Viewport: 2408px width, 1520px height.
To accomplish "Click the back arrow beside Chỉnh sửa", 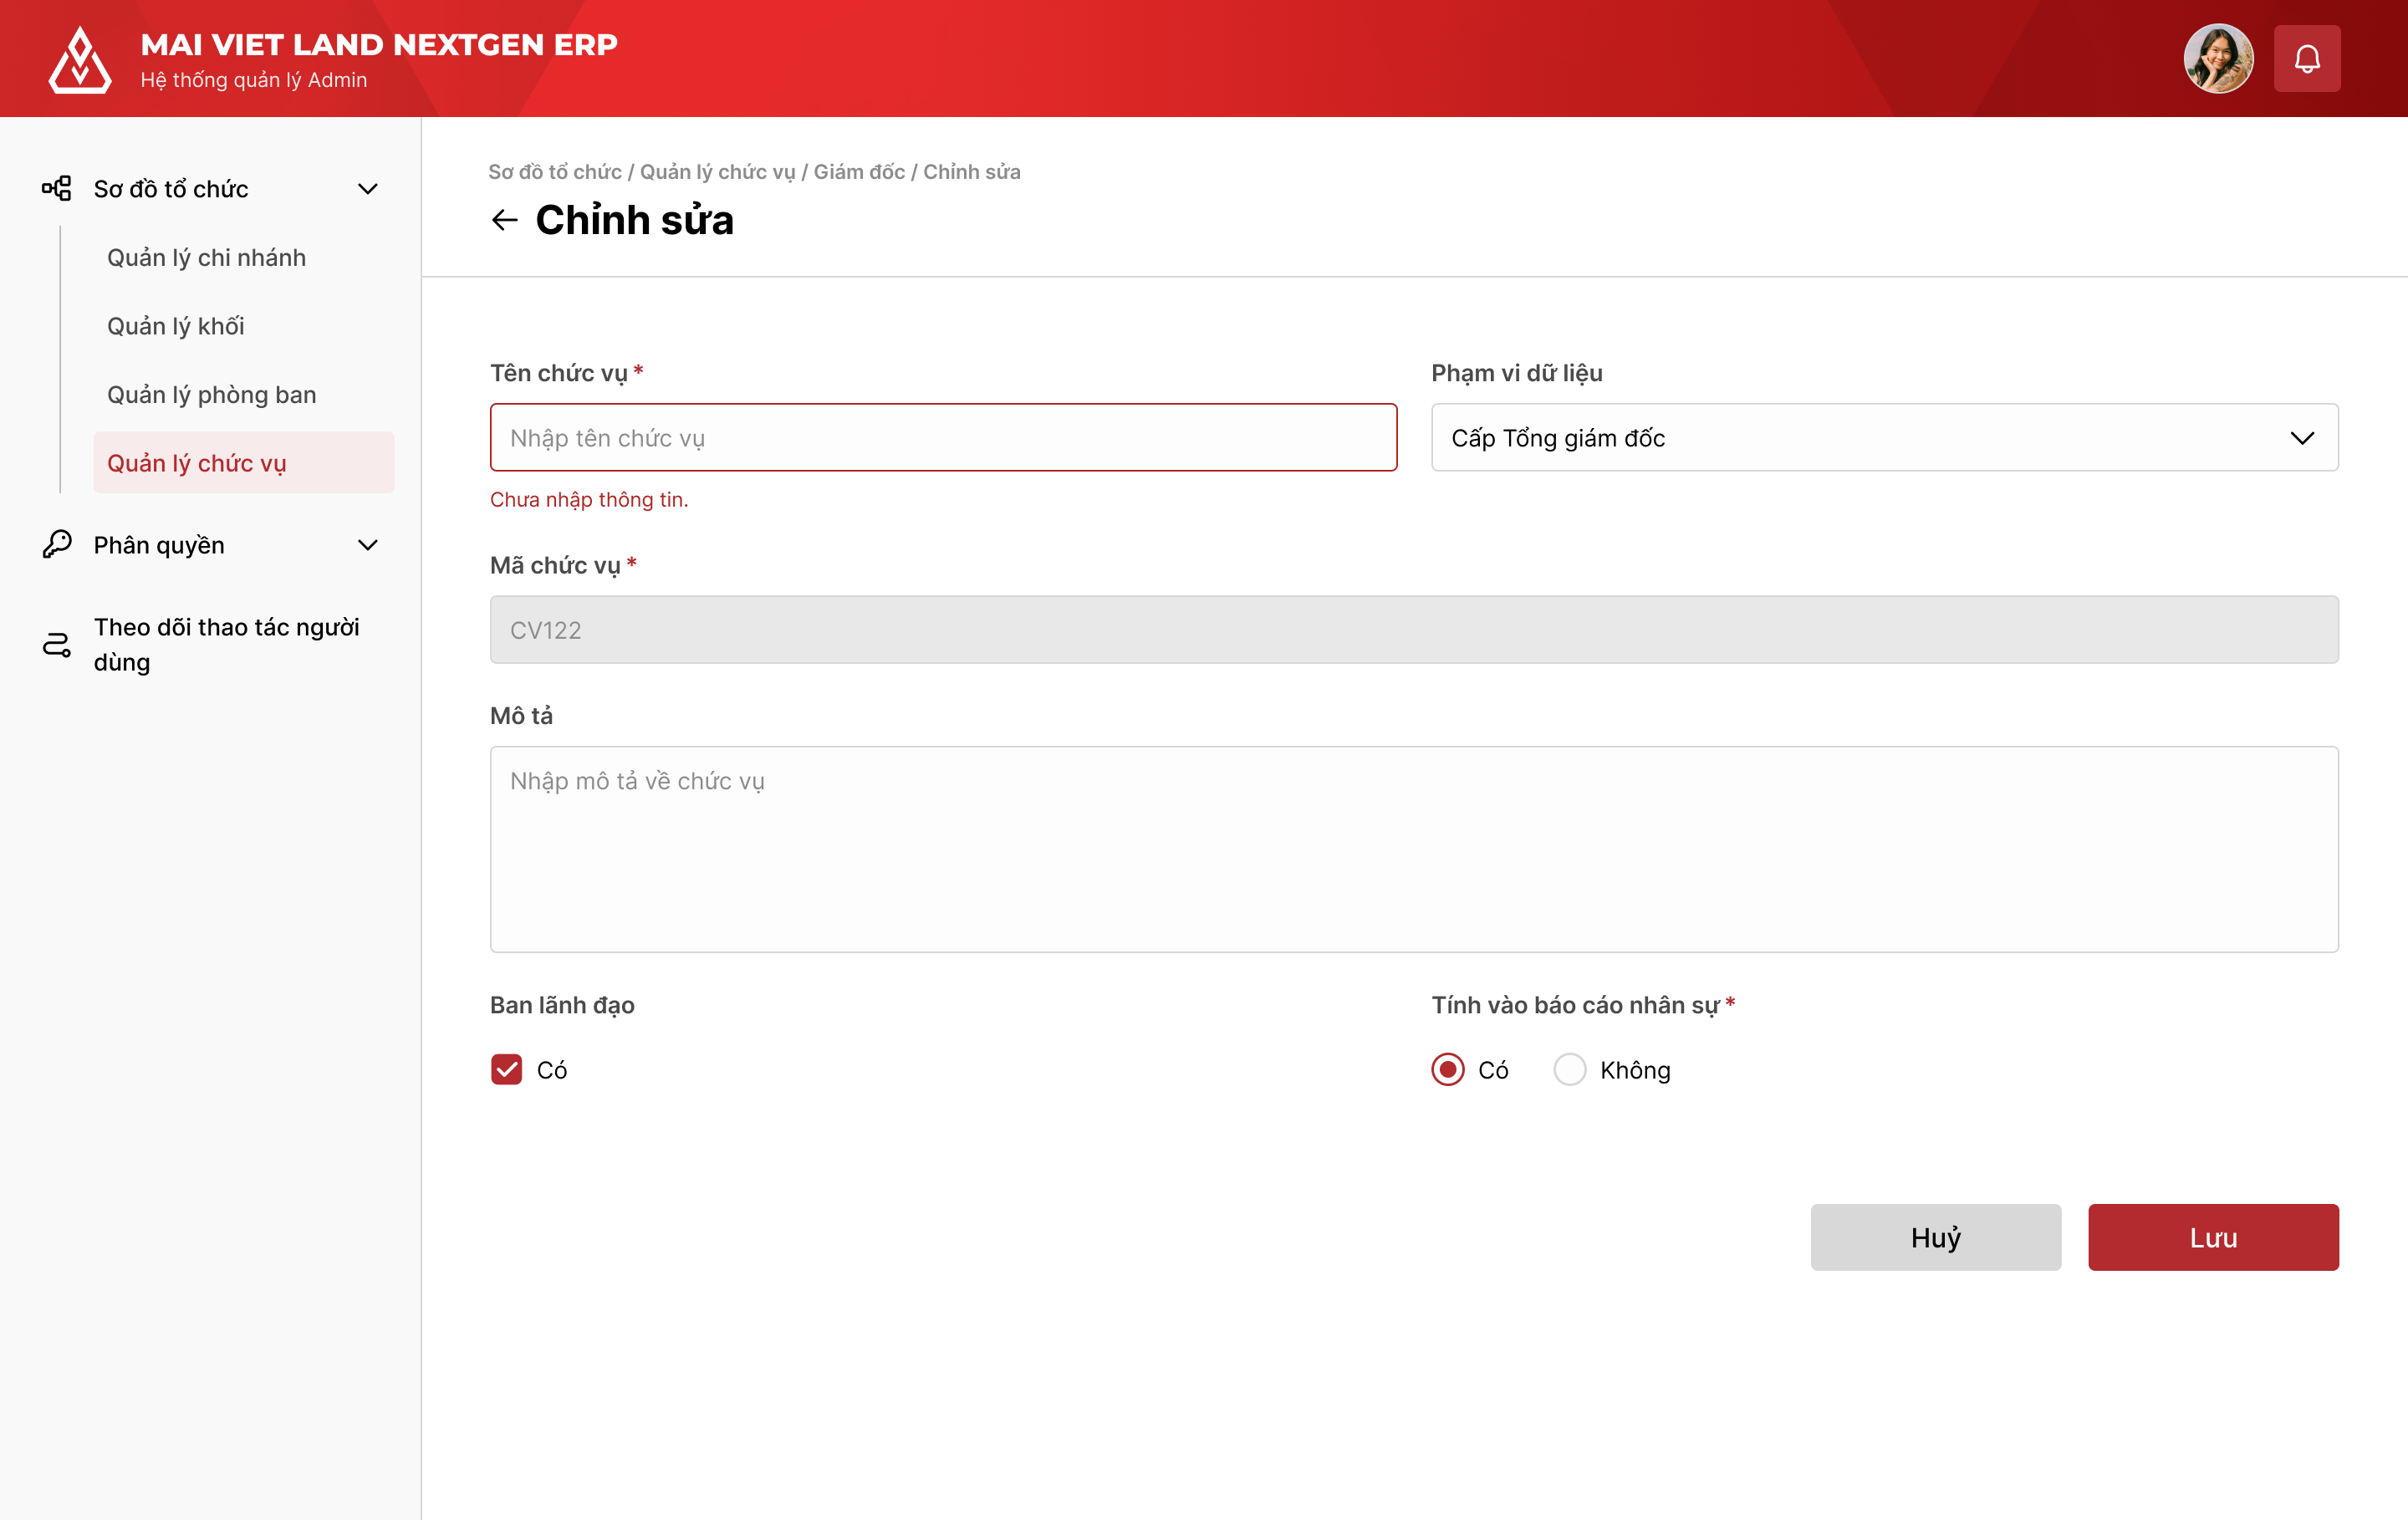I will pos(505,220).
